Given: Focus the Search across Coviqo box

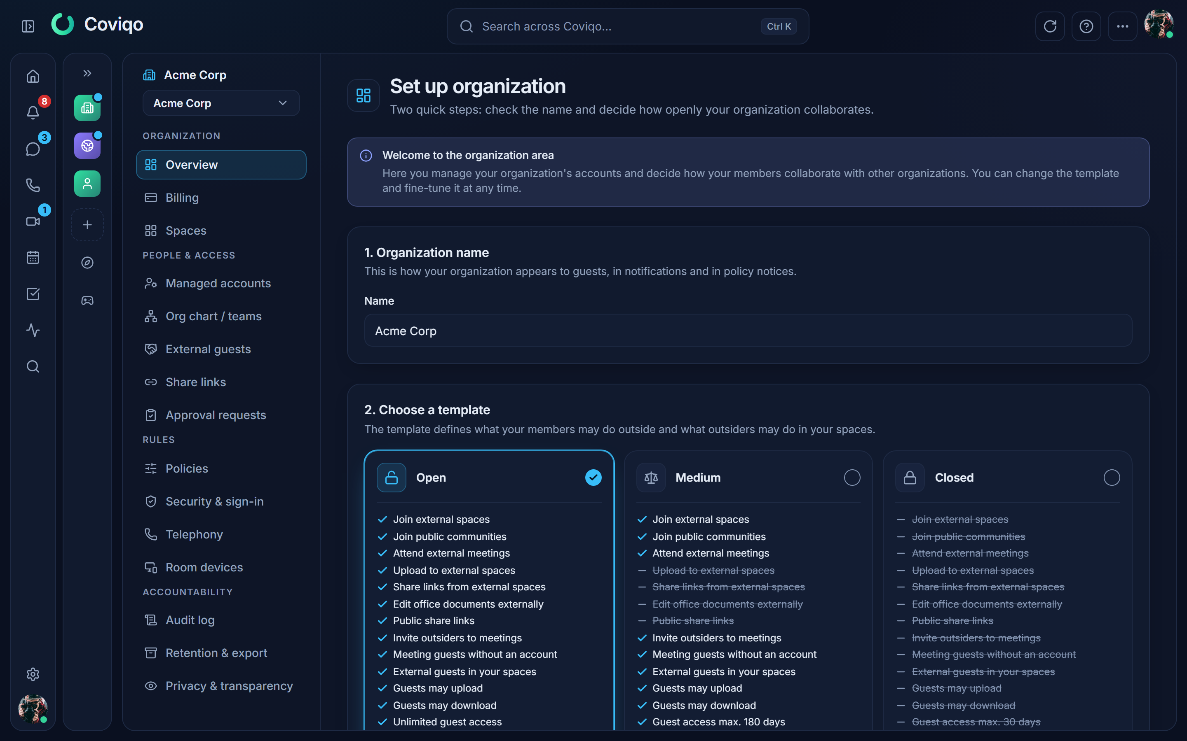Looking at the screenshot, I should click(628, 26).
